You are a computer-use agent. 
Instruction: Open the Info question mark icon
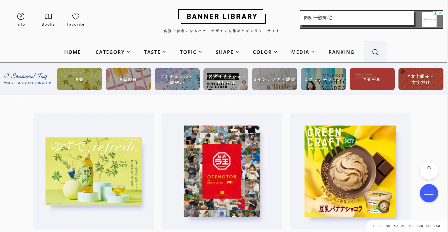[x=21, y=17]
